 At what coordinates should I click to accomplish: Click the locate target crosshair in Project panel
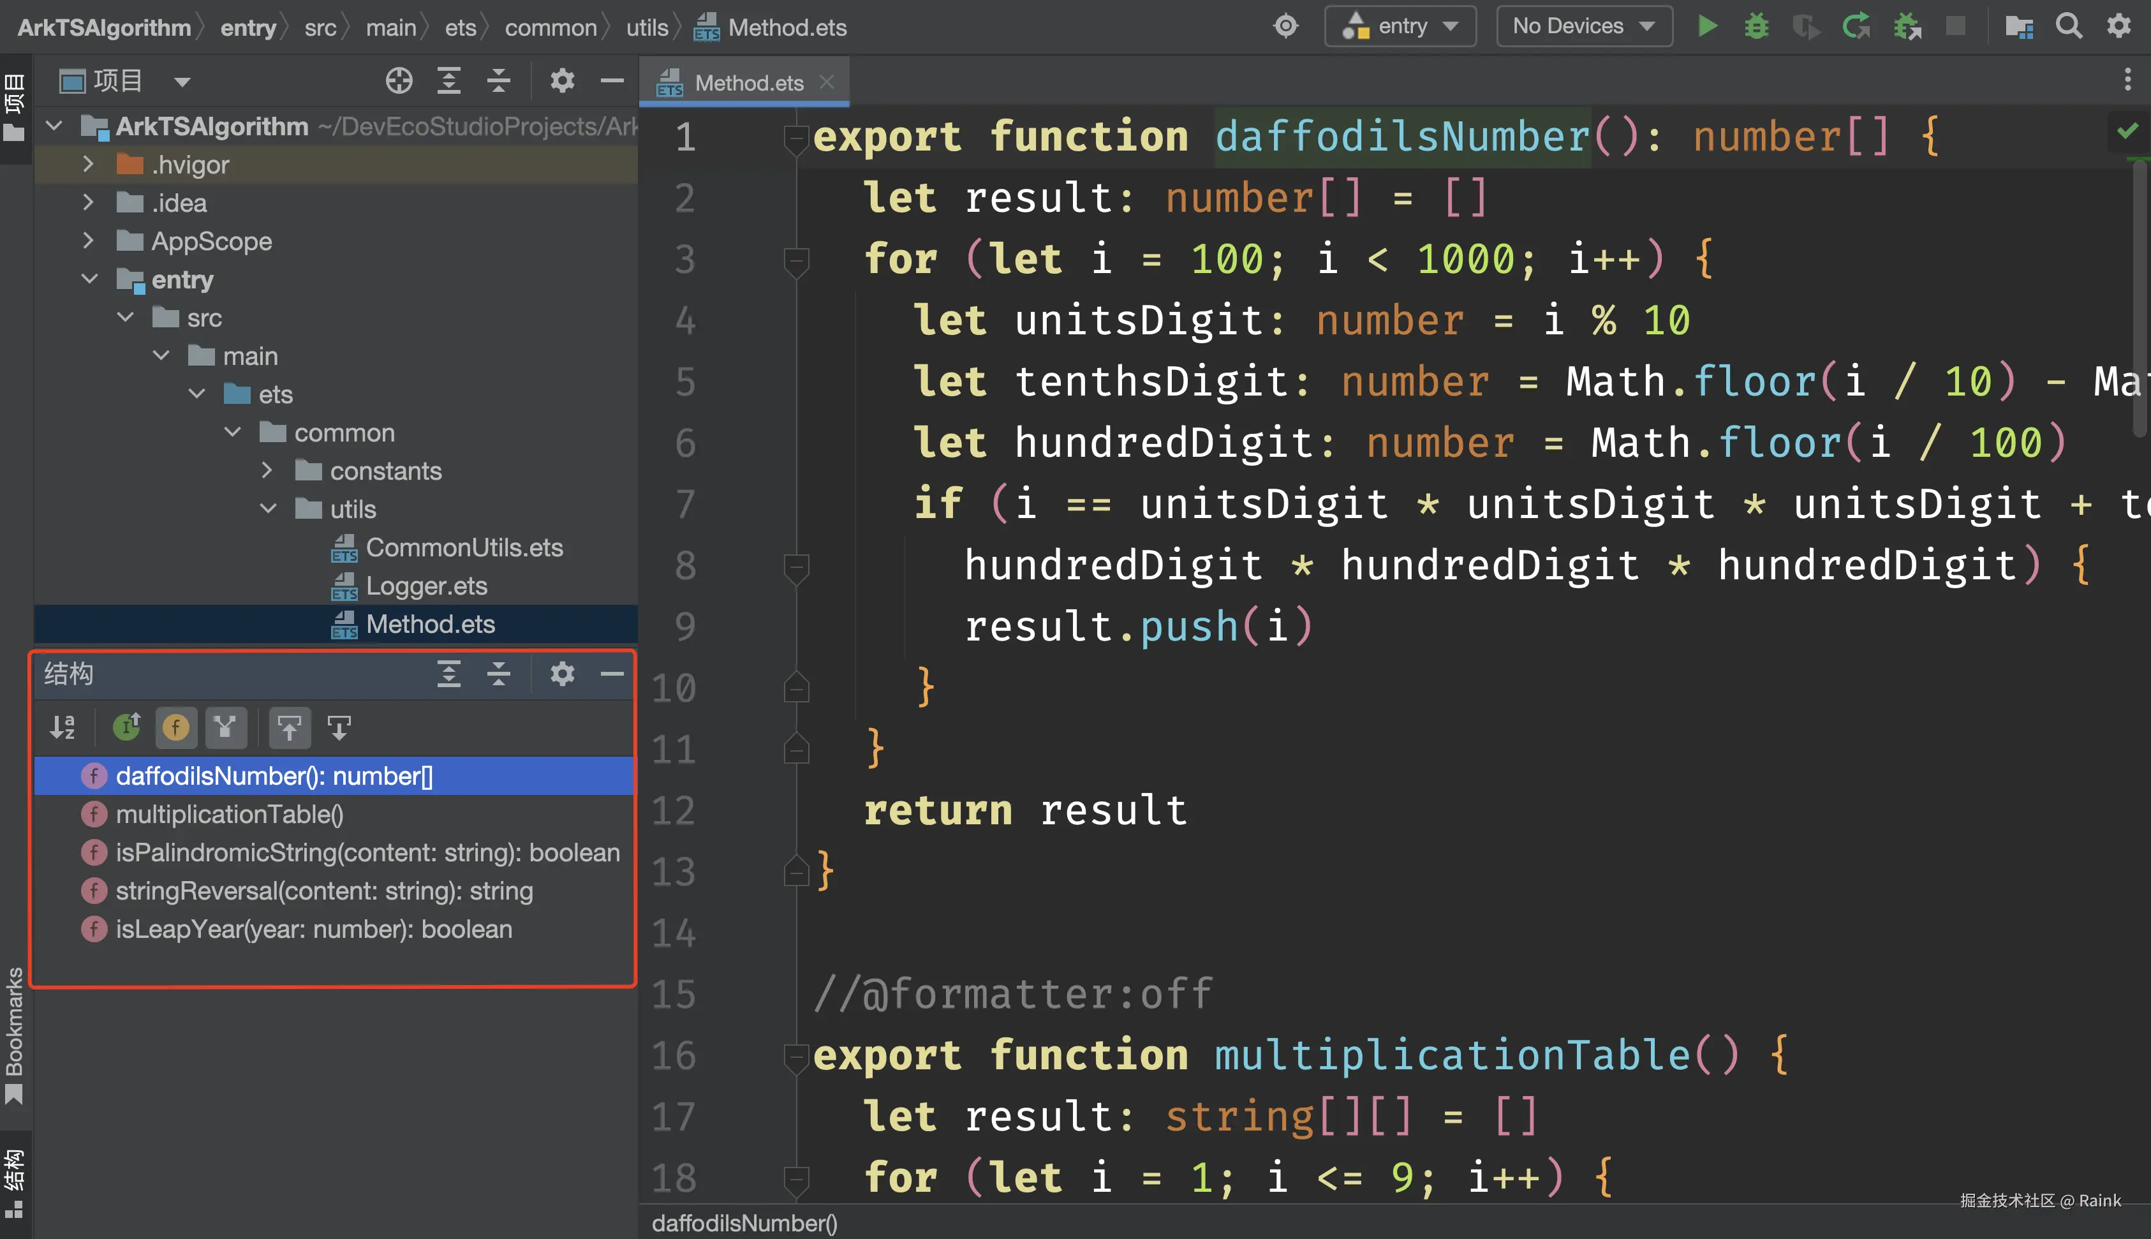(398, 81)
